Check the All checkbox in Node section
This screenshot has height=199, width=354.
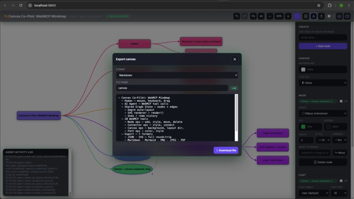(341, 101)
